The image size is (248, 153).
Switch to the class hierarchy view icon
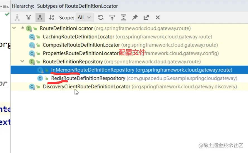[17, 17]
